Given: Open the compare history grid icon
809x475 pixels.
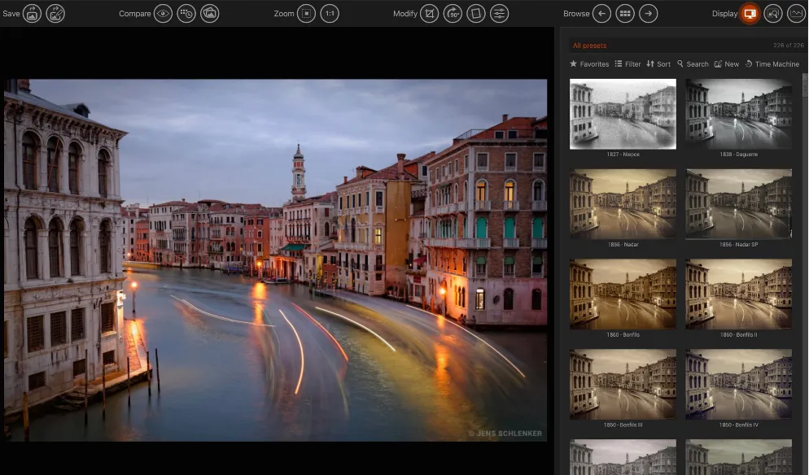Looking at the screenshot, I should [186, 14].
